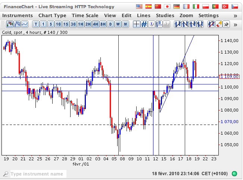Select the 4H time scale button
Viewport: 243px width, 180px height.
click(95, 24)
